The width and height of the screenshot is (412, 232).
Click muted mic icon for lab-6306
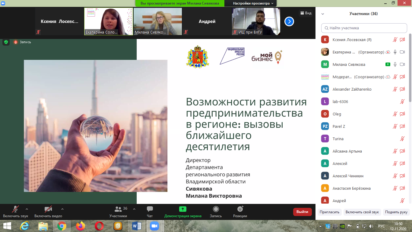tap(402, 101)
